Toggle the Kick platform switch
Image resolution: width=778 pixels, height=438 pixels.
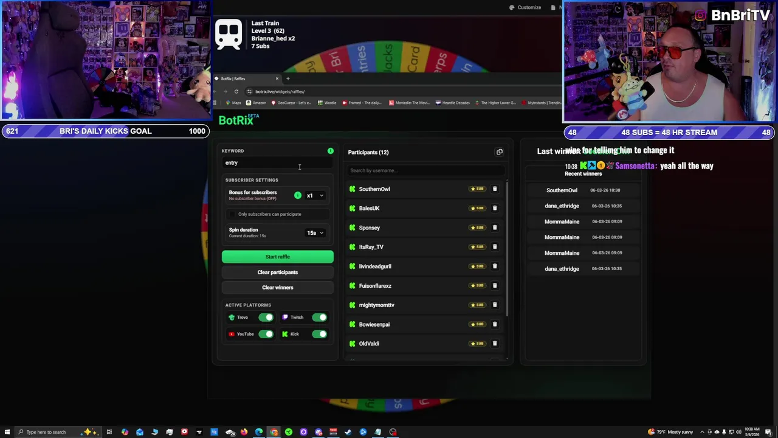click(320, 334)
